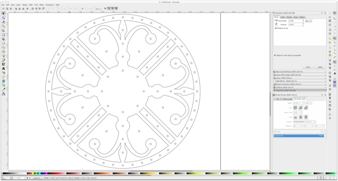The image size is (338, 181).
Task: Select the Zoom magnifier tool
Action: tap(3, 26)
